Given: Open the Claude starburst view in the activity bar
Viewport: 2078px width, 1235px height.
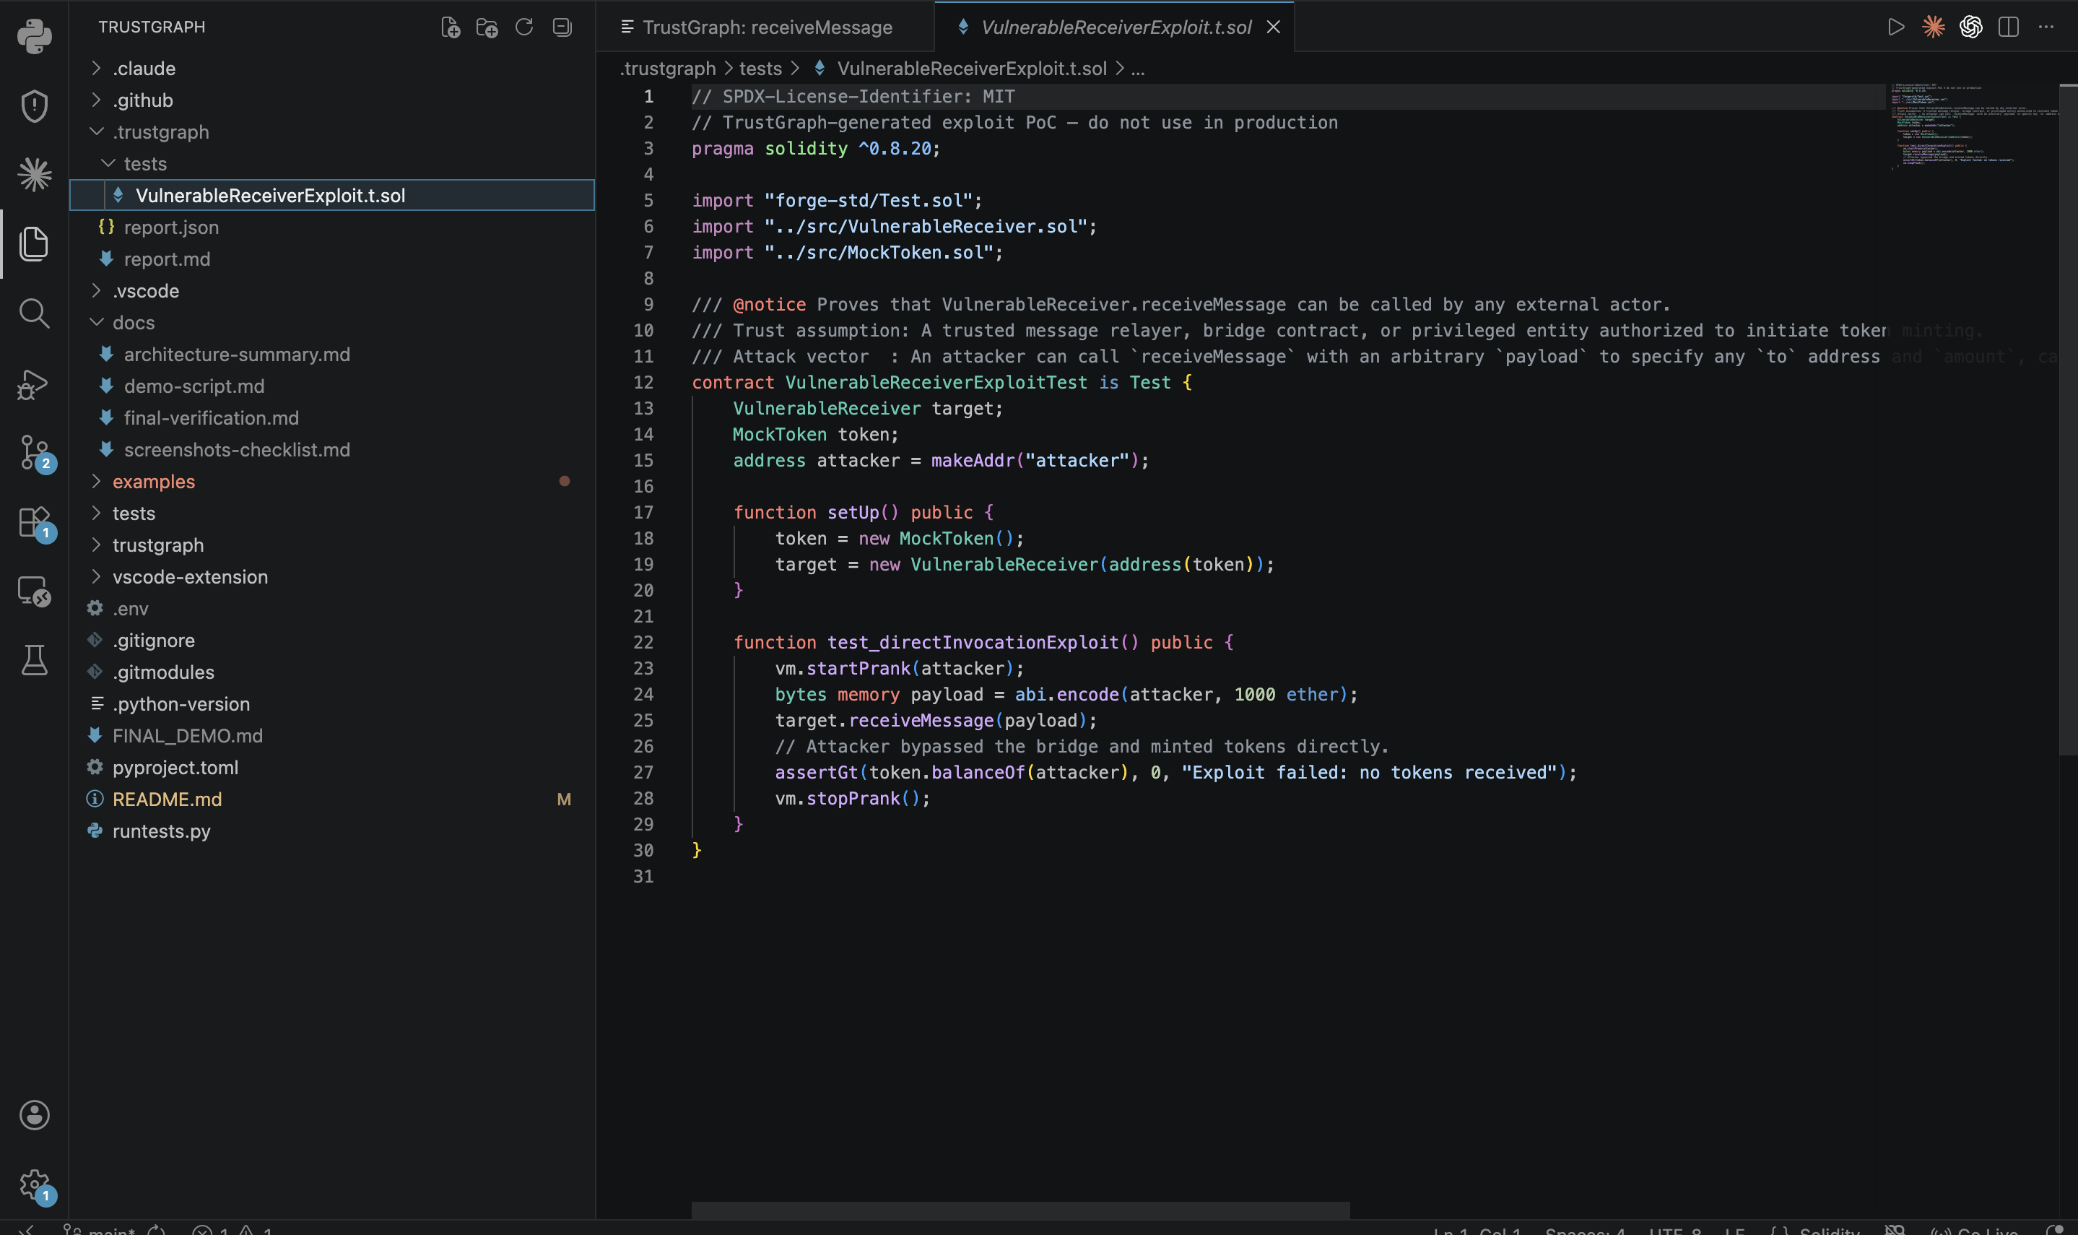Looking at the screenshot, I should (34, 174).
